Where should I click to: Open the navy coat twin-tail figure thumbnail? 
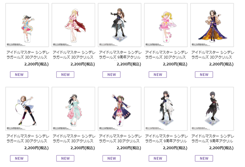tap(120, 109)
